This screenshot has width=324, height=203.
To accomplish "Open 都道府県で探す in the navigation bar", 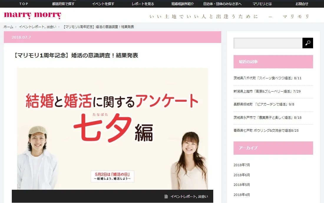I will click(63, 4).
